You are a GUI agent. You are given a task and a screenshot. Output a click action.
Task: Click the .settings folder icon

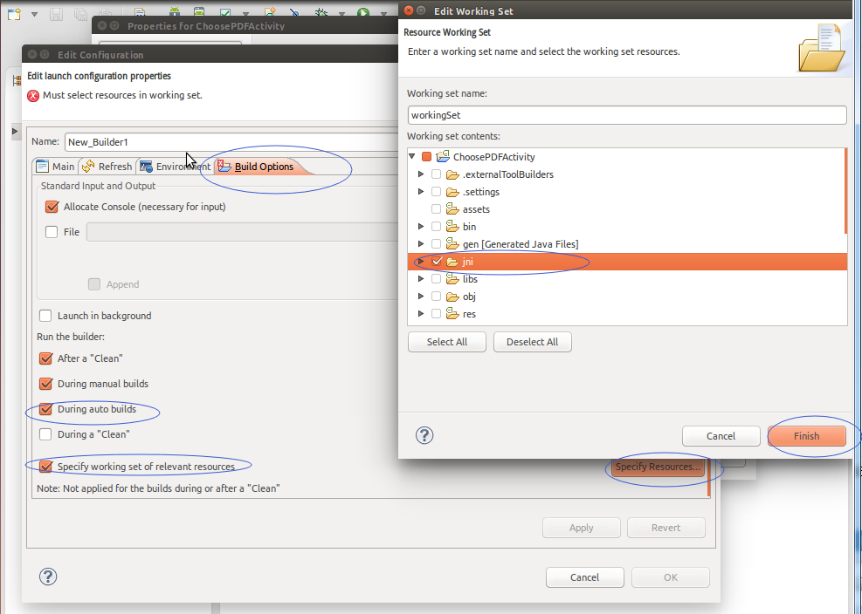click(452, 192)
